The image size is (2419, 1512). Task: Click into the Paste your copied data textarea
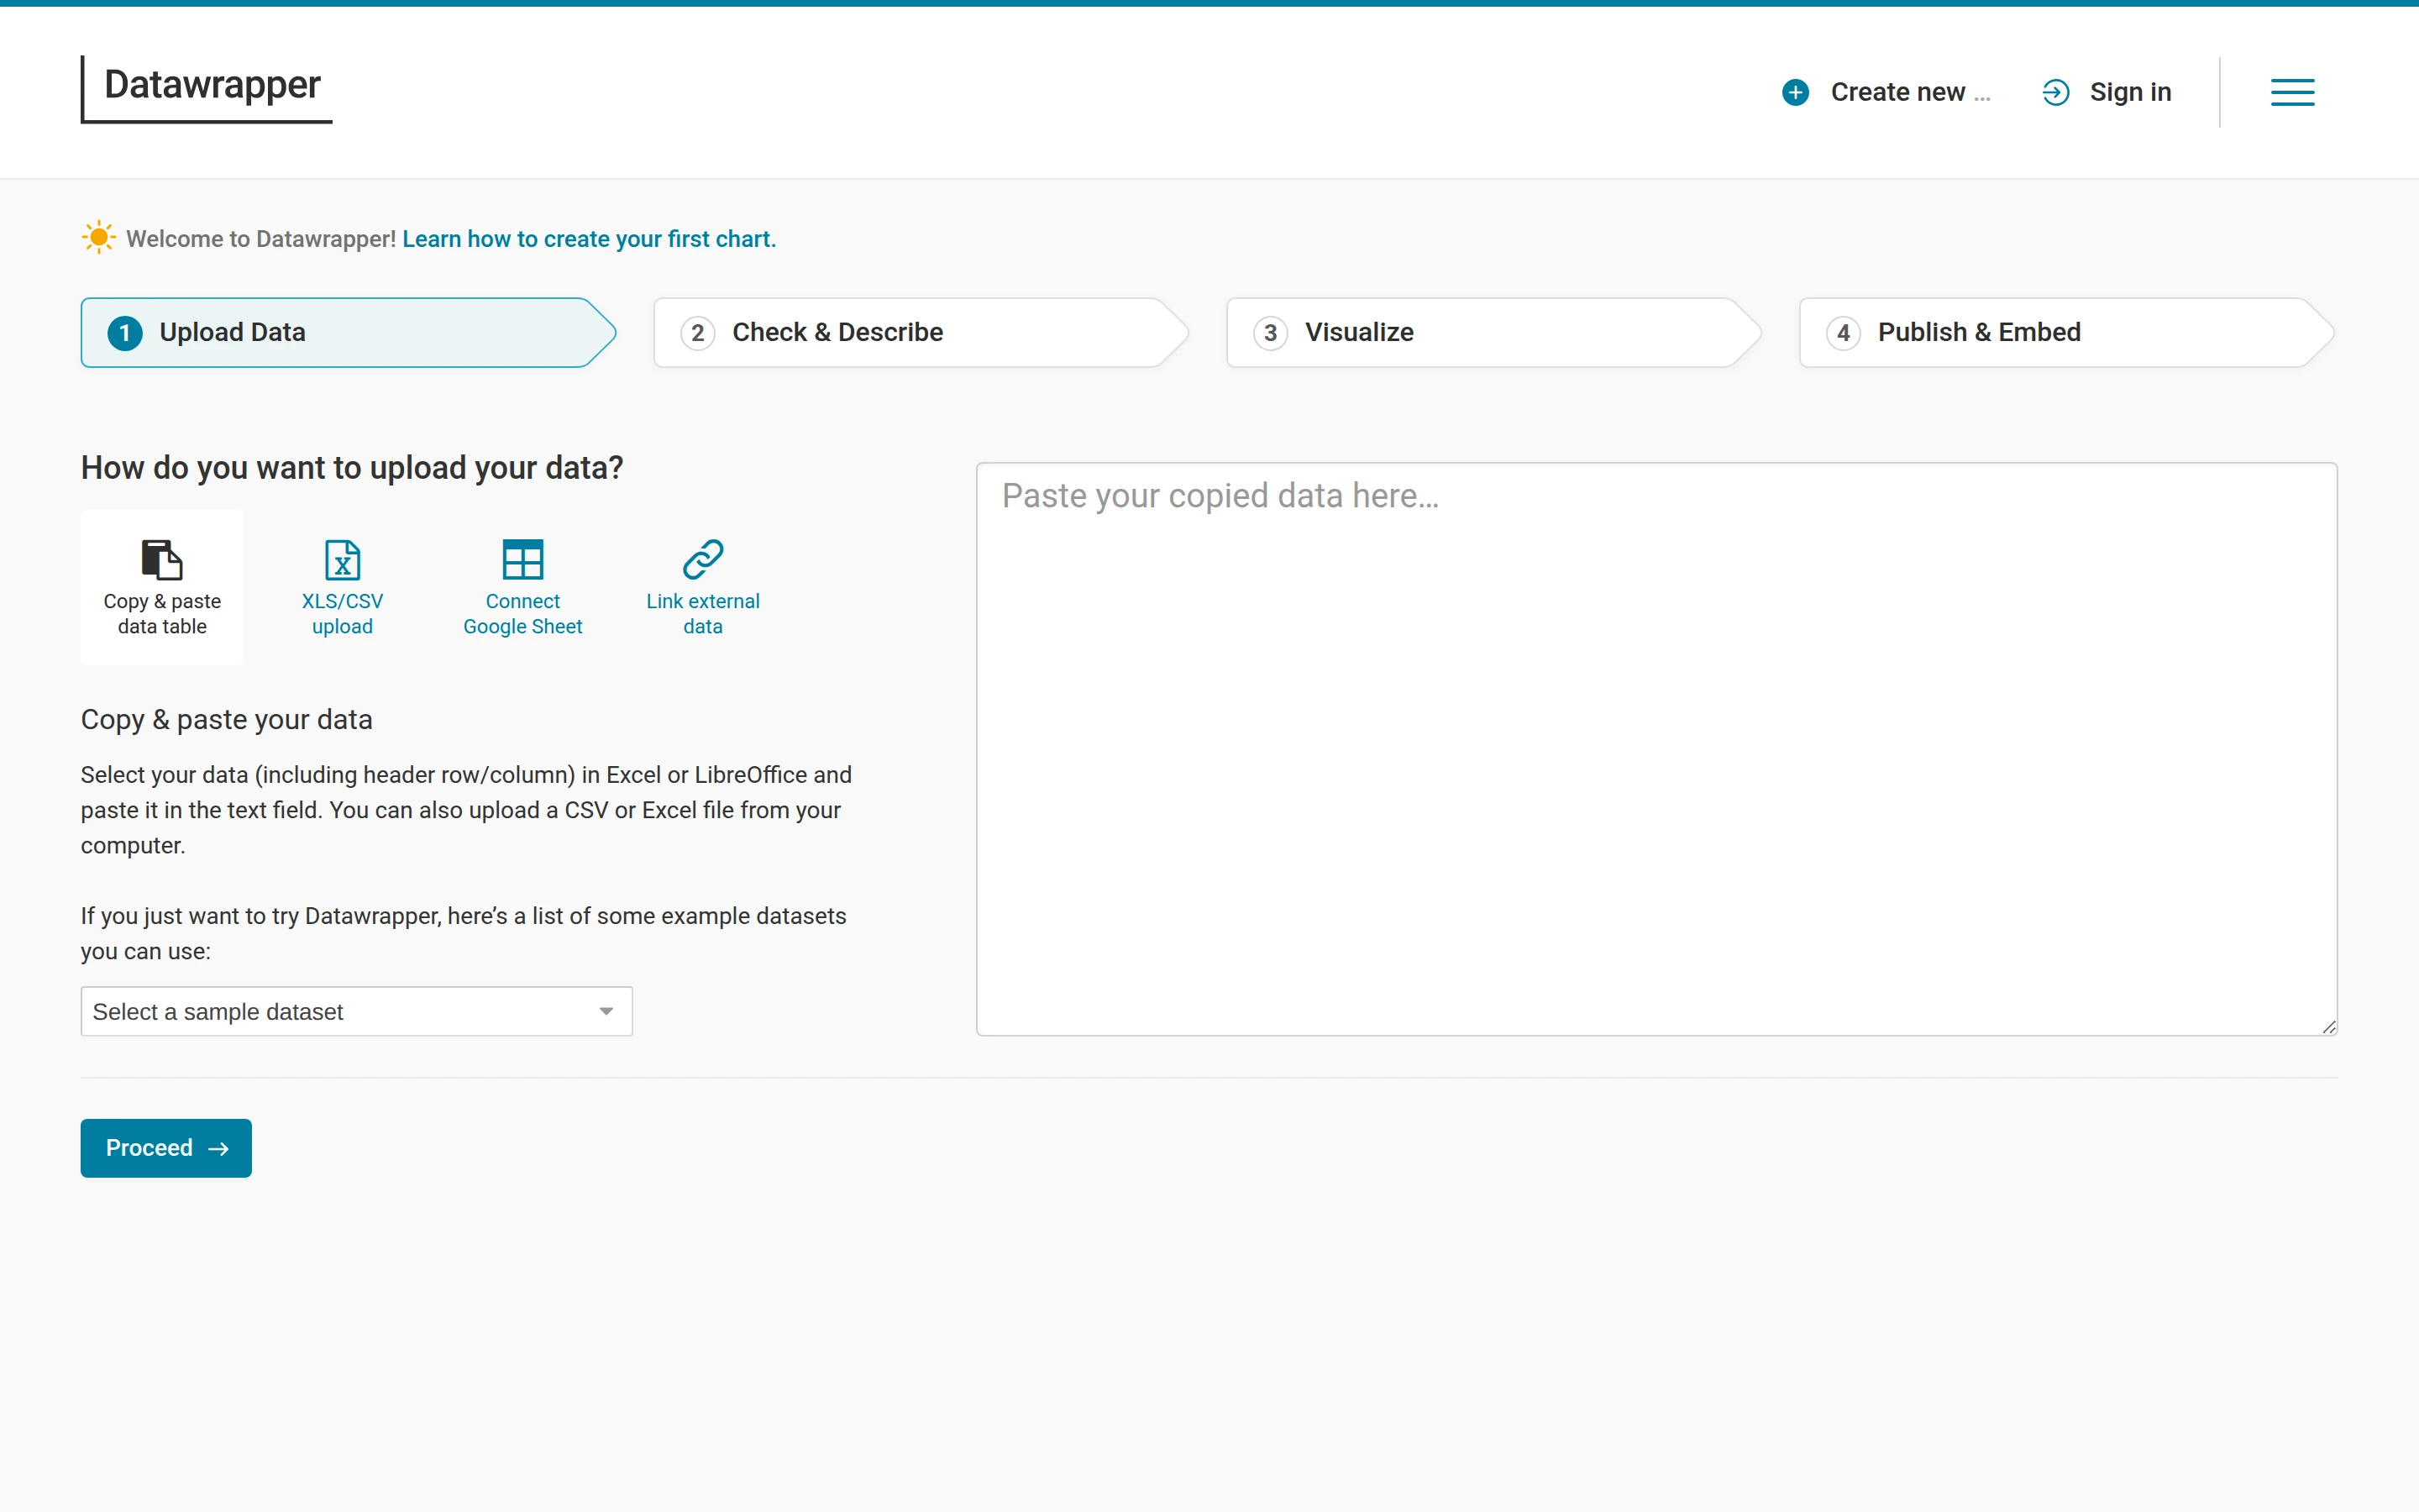pos(1656,749)
